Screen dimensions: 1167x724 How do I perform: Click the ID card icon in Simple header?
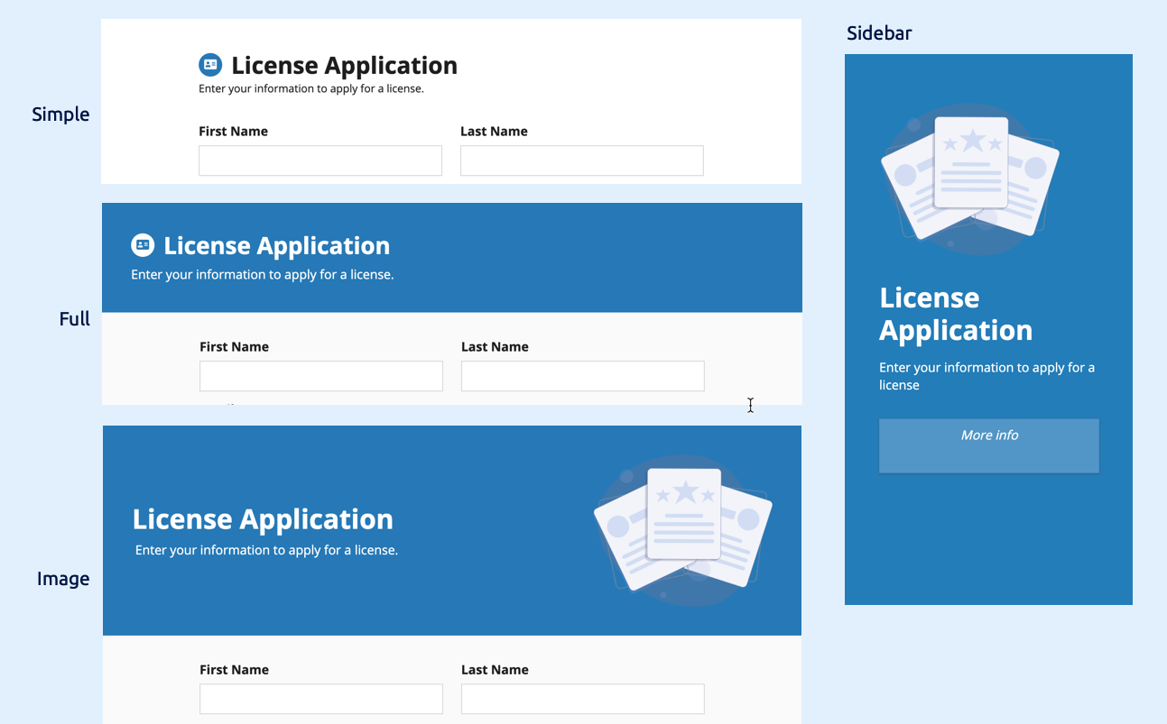[210, 65]
